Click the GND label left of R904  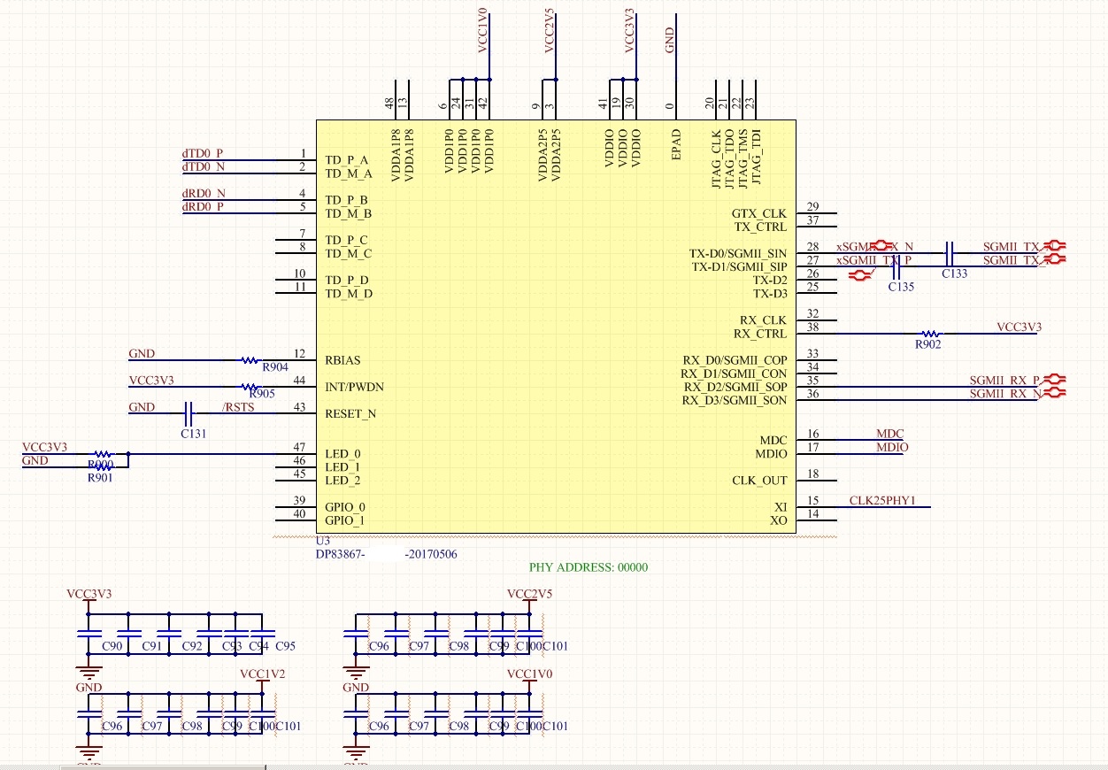[x=142, y=354]
